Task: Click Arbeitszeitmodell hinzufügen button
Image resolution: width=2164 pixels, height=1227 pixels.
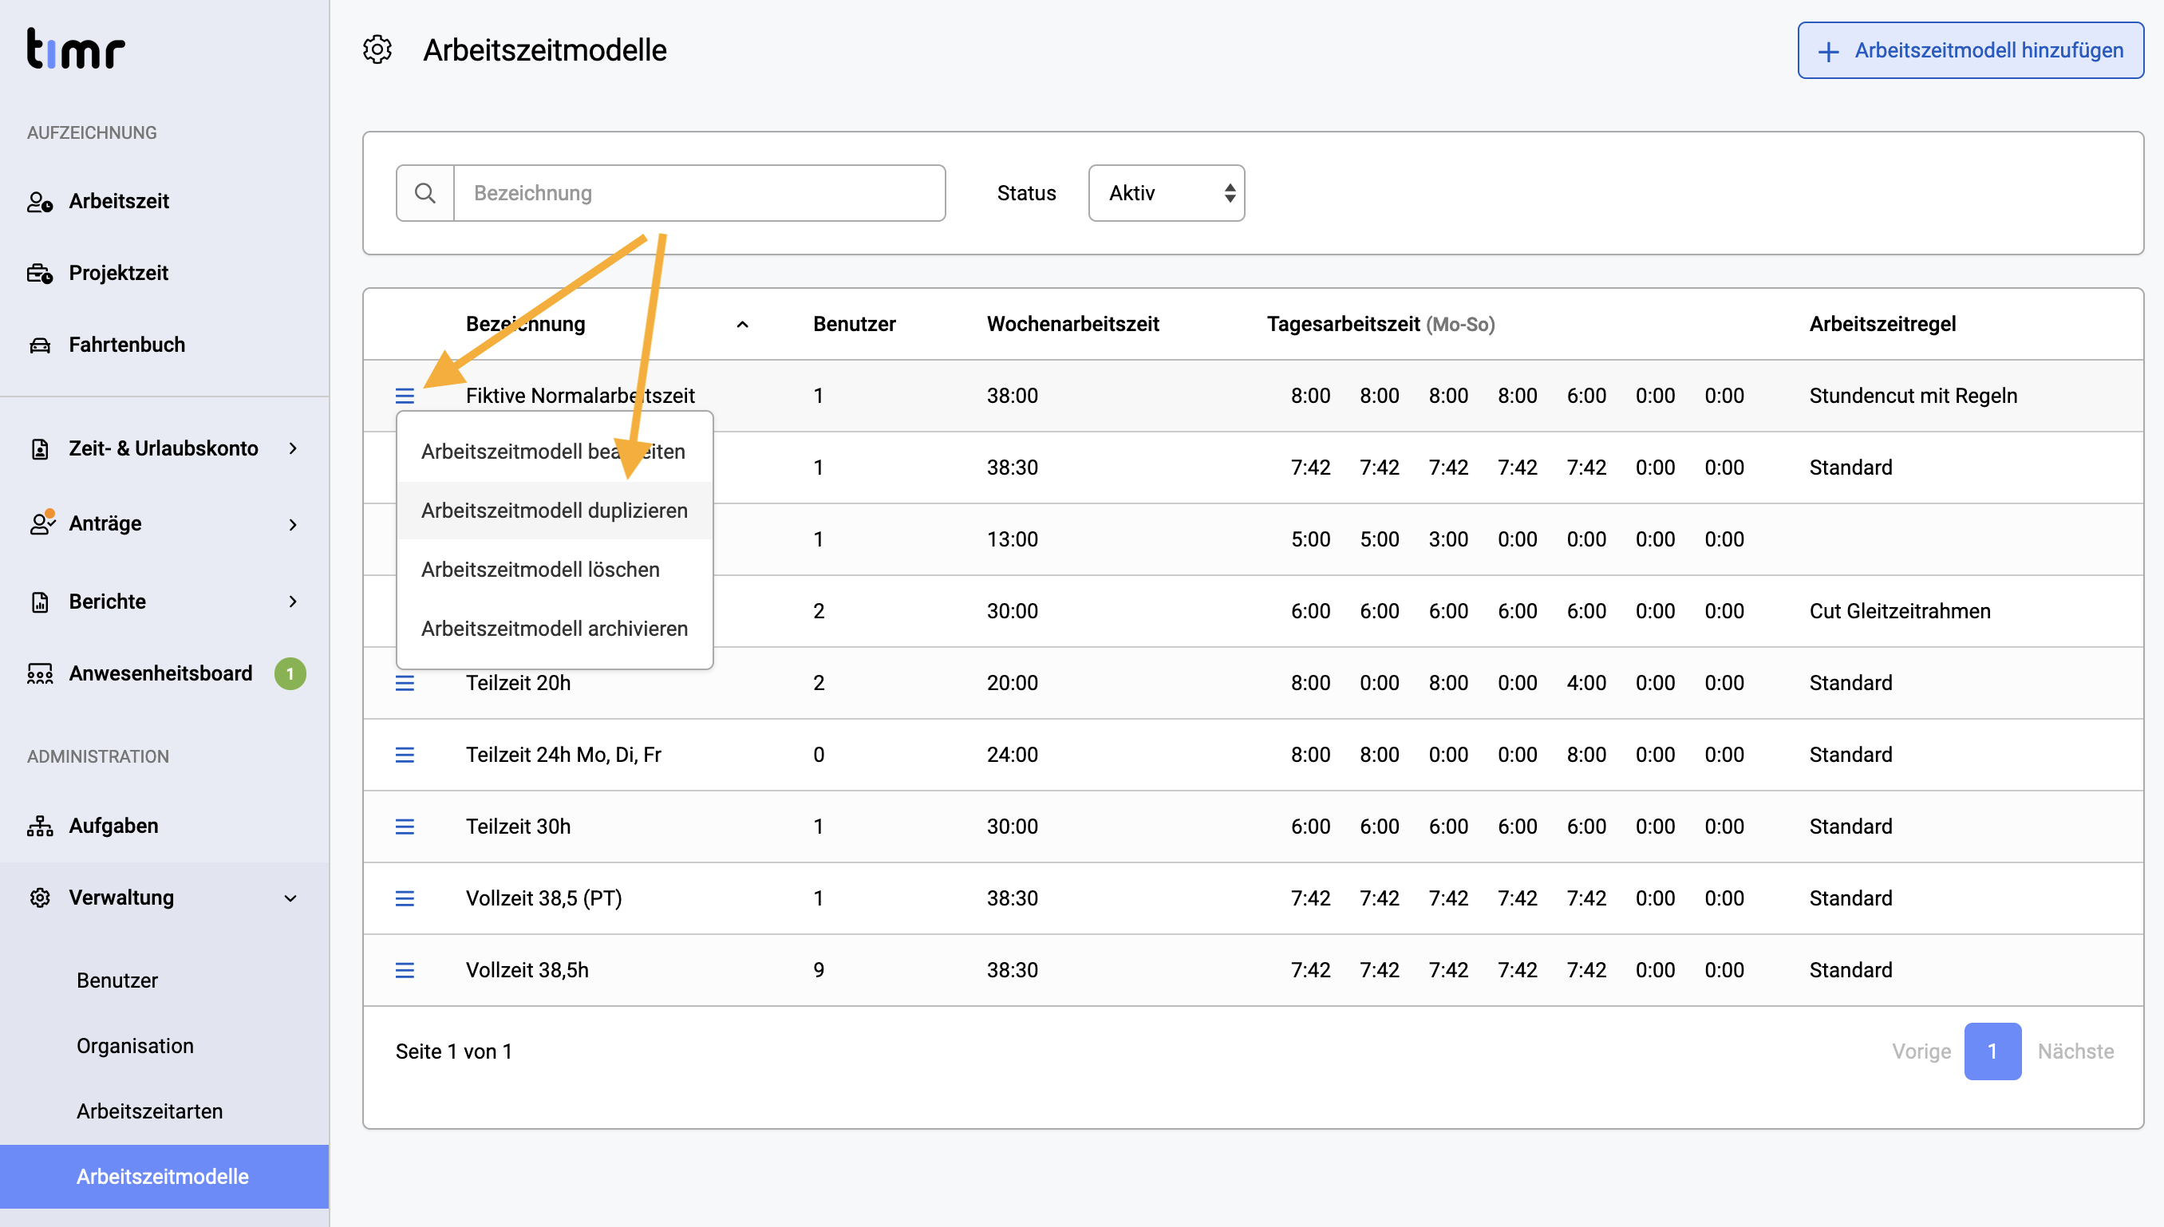Action: (x=1970, y=50)
